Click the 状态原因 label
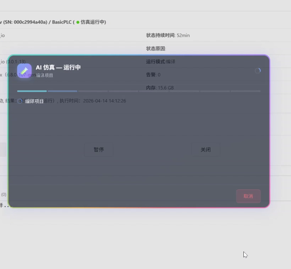The width and height of the screenshot is (291, 269). [156, 48]
